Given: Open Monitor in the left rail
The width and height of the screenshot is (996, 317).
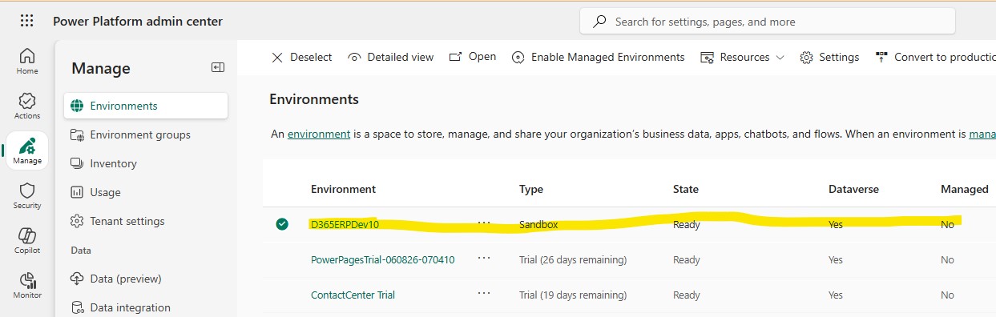Looking at the screenshot, I should (x=27, y=286).
